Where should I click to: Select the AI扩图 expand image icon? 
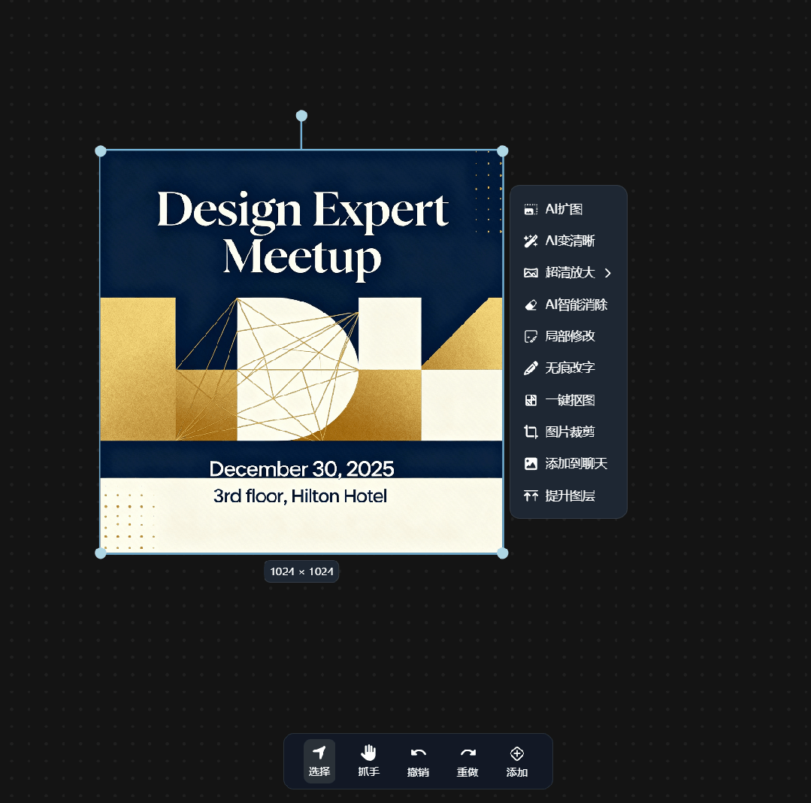[531, 210]
